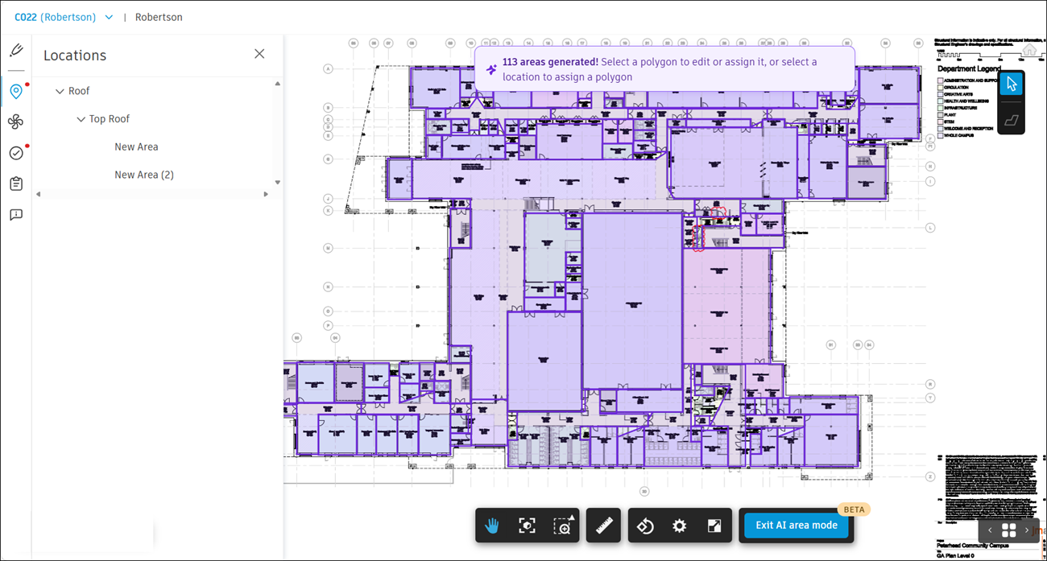Toggle full screen mode icon
Viewport: 1047px width, 561px height.
(x=714, y=526)
